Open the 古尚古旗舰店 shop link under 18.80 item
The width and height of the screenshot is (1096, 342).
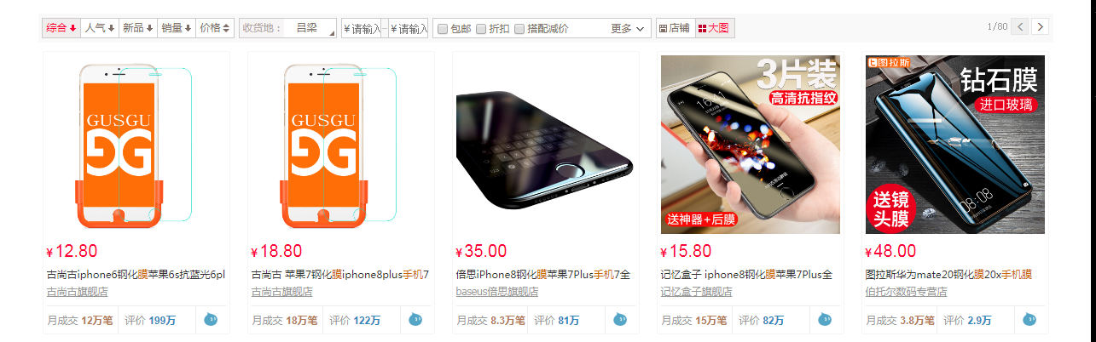(x=282, y=292)
